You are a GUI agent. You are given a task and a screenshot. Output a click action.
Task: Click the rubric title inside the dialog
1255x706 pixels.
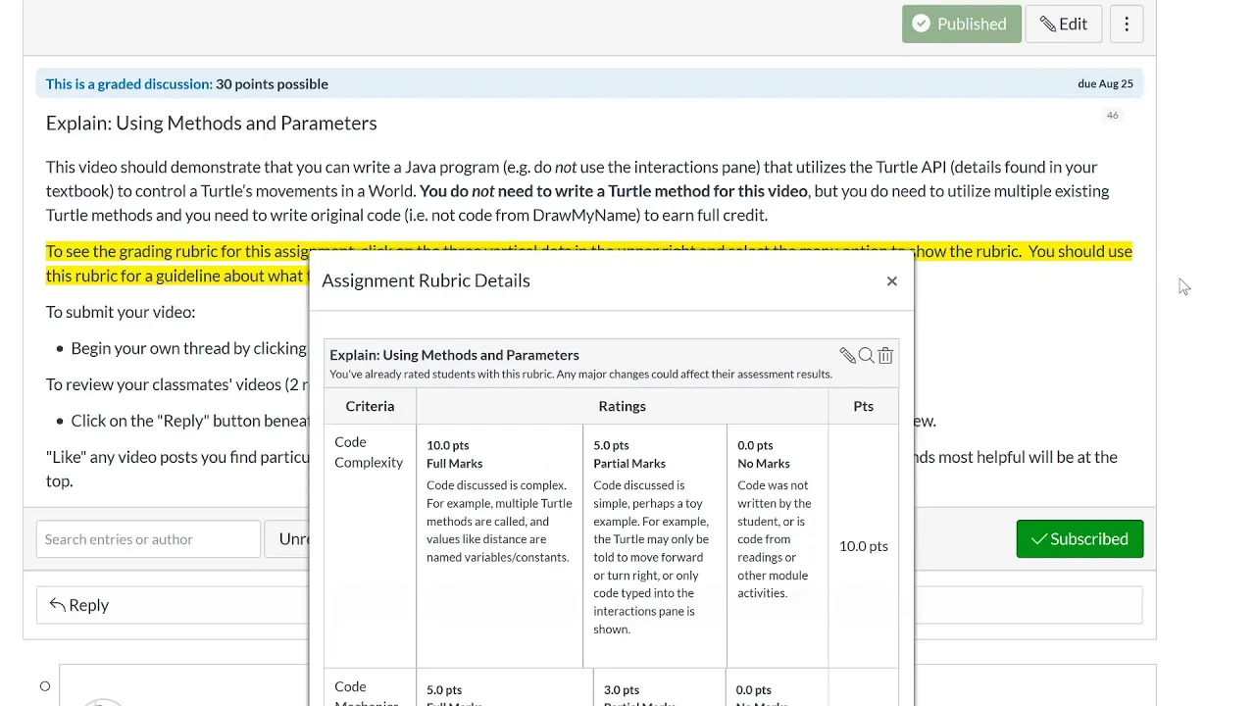(454, 355)
